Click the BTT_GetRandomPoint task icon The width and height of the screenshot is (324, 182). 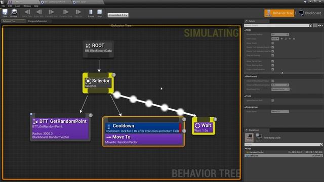35,121
